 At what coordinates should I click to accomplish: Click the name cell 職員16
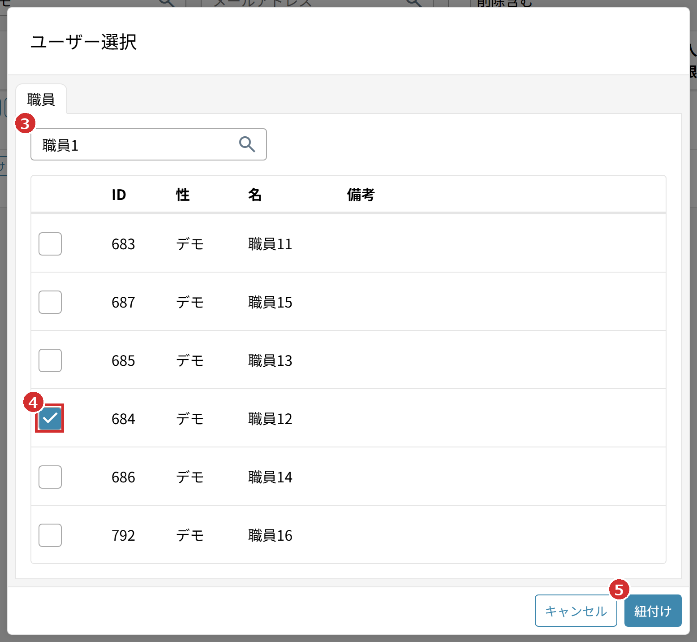point(270,535)
